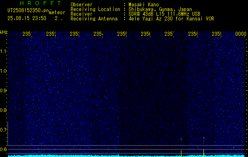Select the filename UT2508152350.pn
The image size is (248, 157).
pos(28,11)
